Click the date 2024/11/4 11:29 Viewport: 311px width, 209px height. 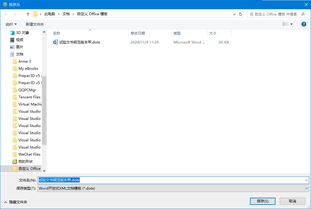pyautogui.click(x=145, y=42)
